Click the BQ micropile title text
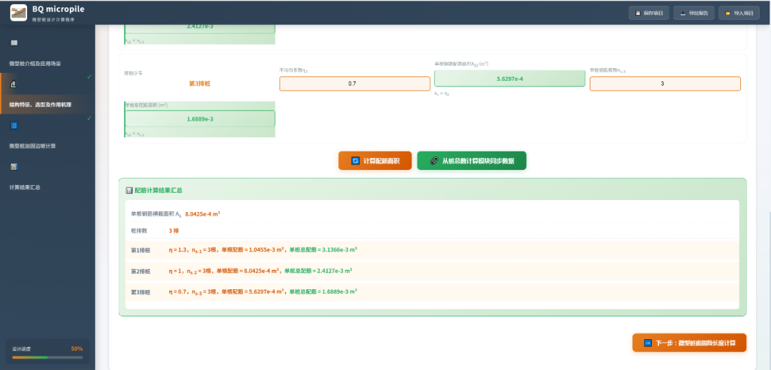Screen dimensions: 771x370 tap(58, 9)
